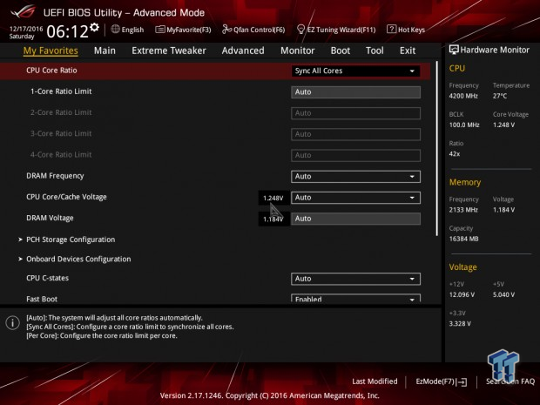Open clock settings gear icon
This screenshot has height=405, width=540.
click(94, 27)
